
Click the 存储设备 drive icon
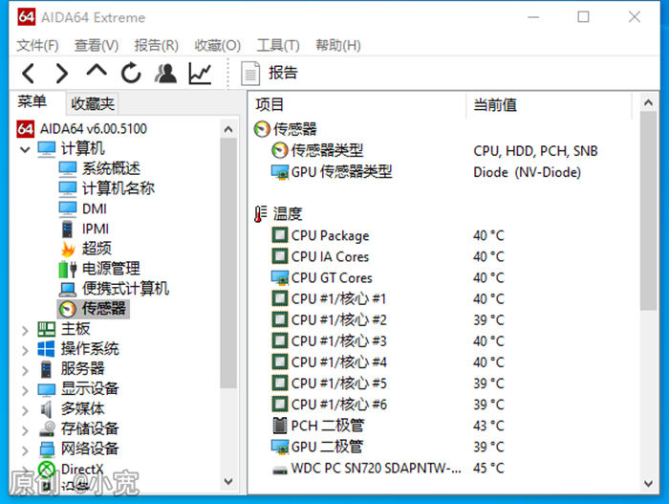pyautogui.click(x=47, y=428)
